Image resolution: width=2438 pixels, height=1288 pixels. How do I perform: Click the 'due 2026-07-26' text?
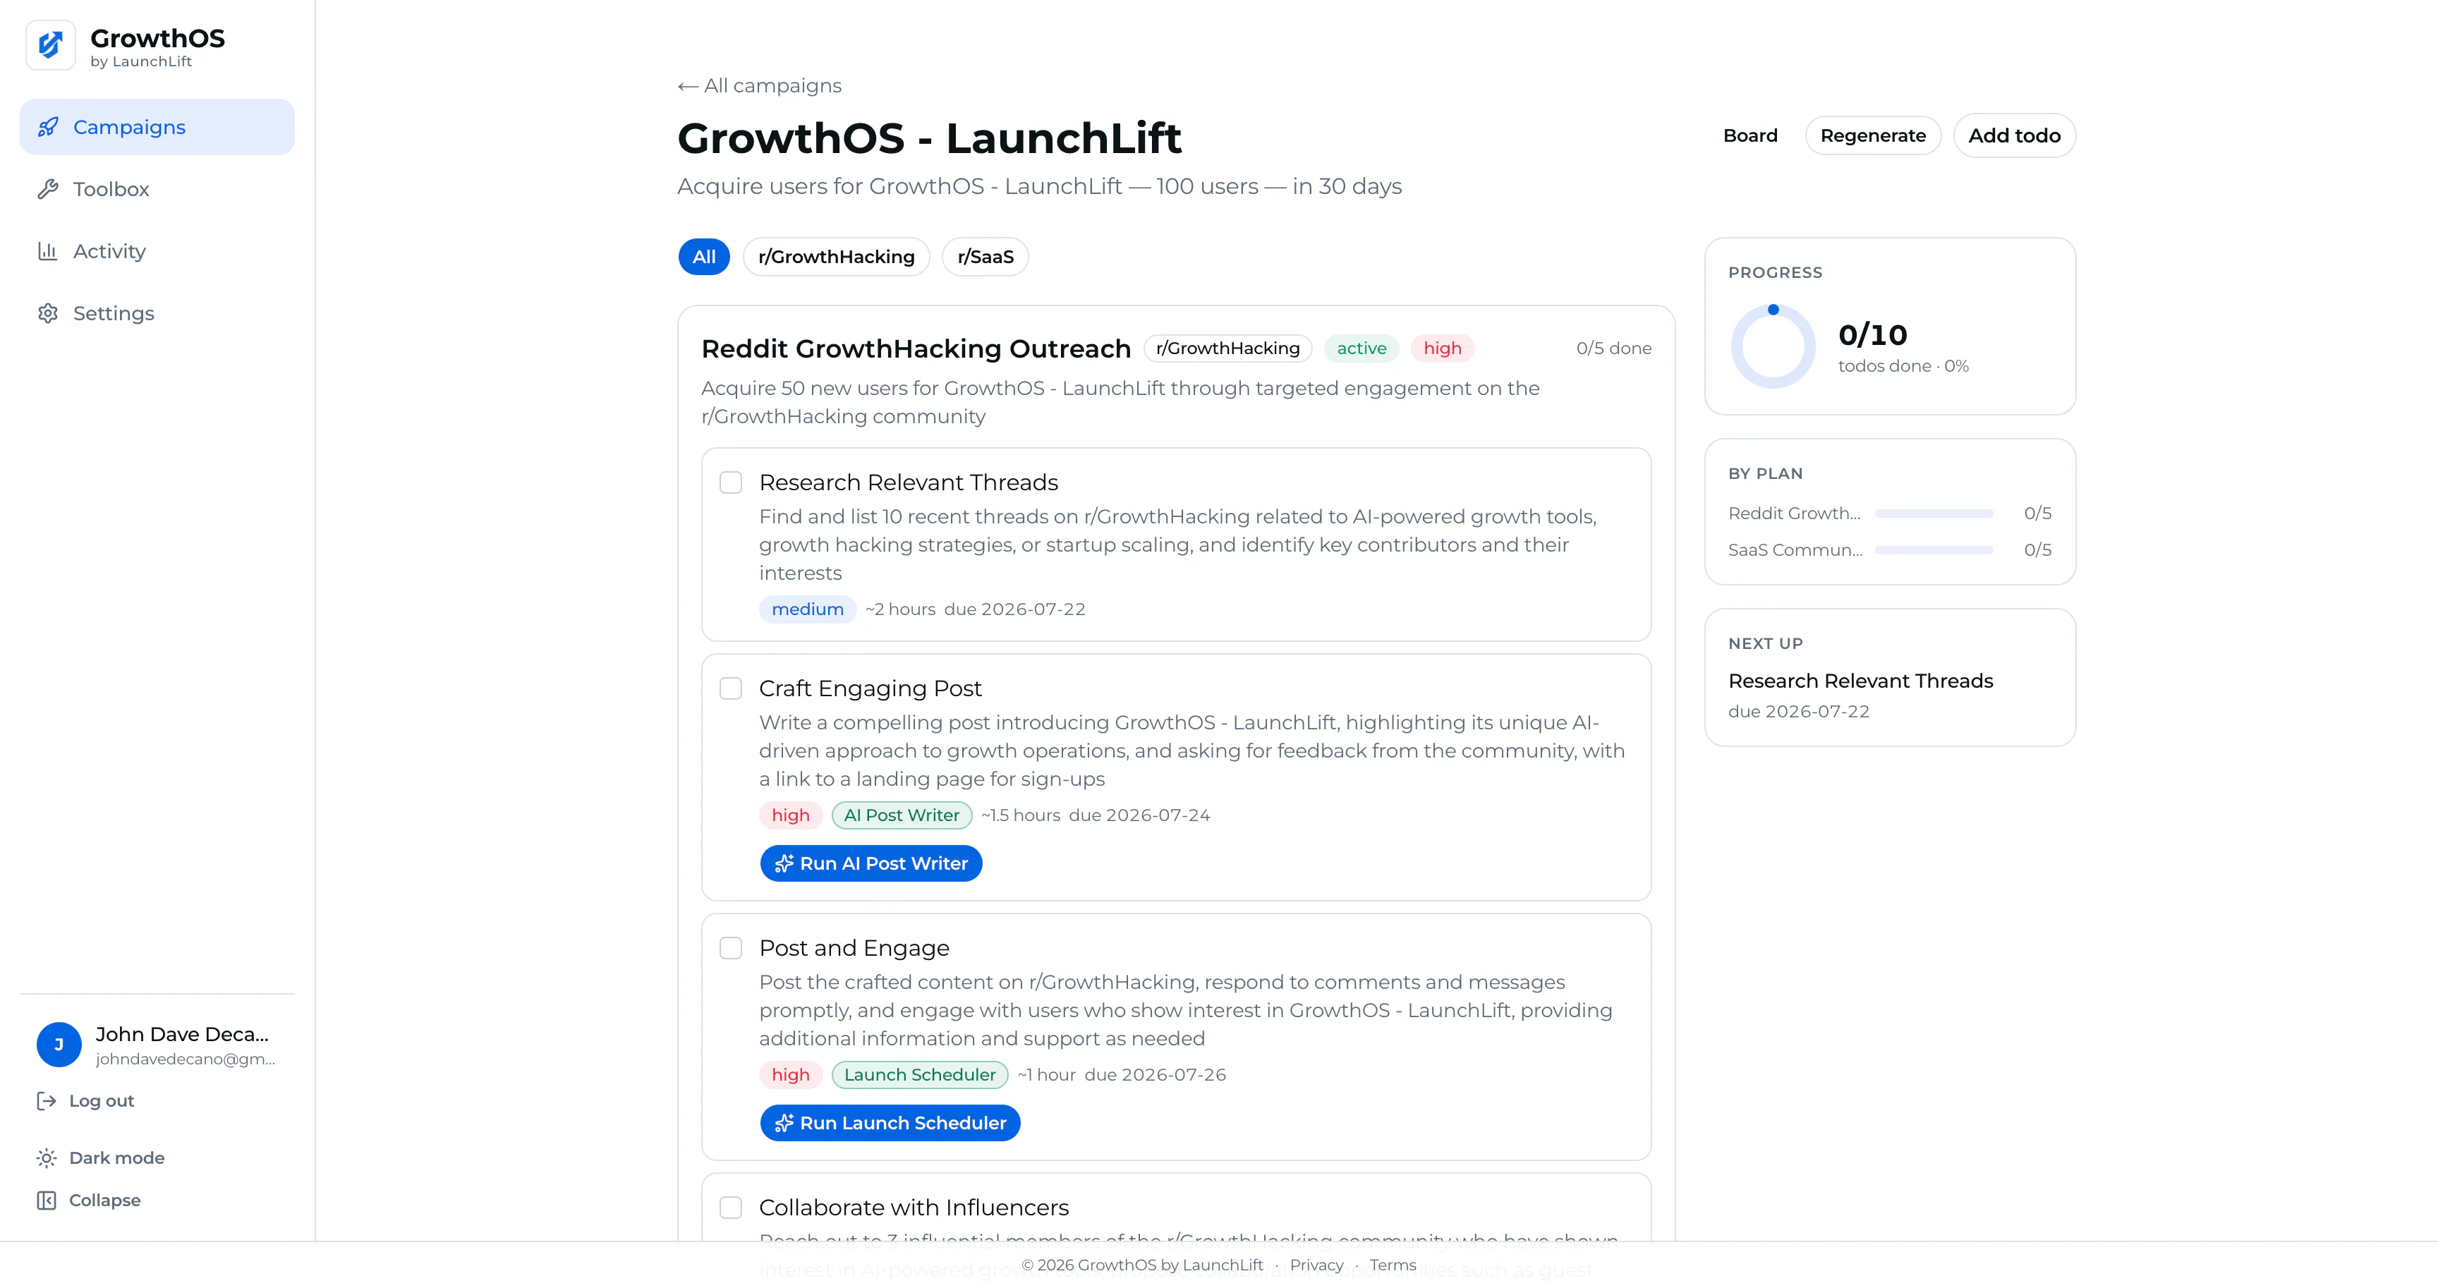(x=1155, y=1074)
